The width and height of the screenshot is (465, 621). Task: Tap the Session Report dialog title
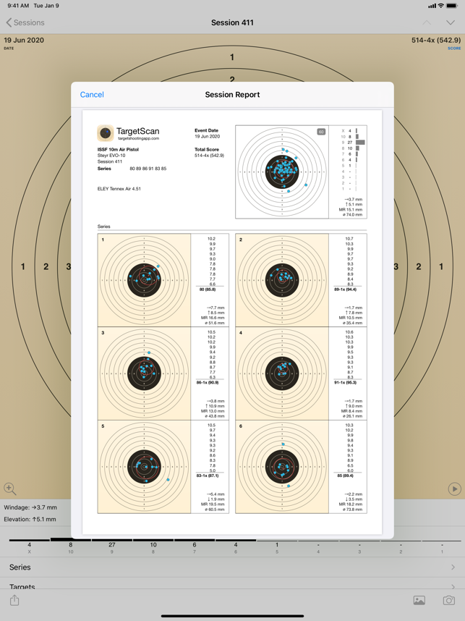(232, 95)
